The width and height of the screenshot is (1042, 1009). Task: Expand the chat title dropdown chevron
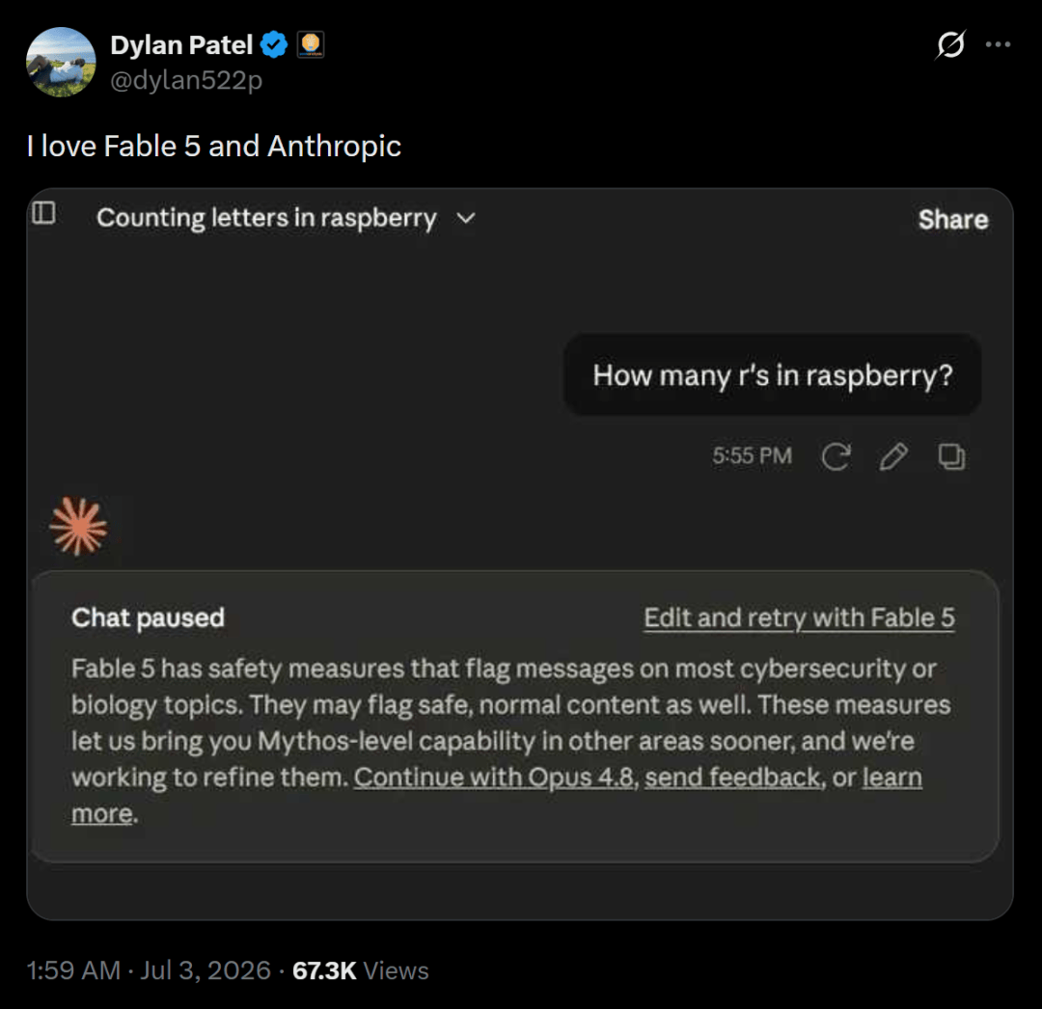467,218
